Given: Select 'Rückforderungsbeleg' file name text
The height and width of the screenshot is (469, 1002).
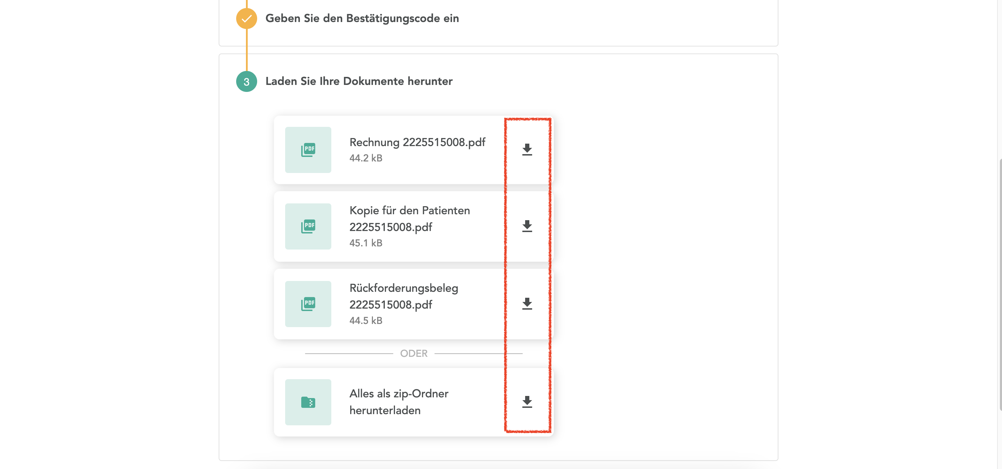Looking at the screenshot, I should [x=404, y=296].
